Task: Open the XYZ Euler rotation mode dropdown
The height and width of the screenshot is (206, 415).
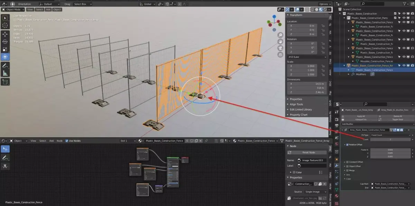Action: click(307, 57)
